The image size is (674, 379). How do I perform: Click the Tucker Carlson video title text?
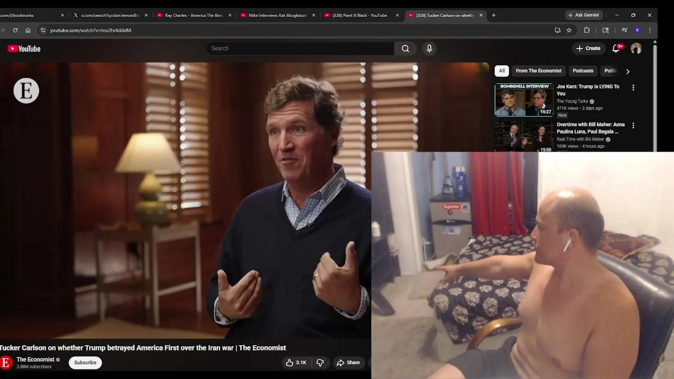(143, 348)
